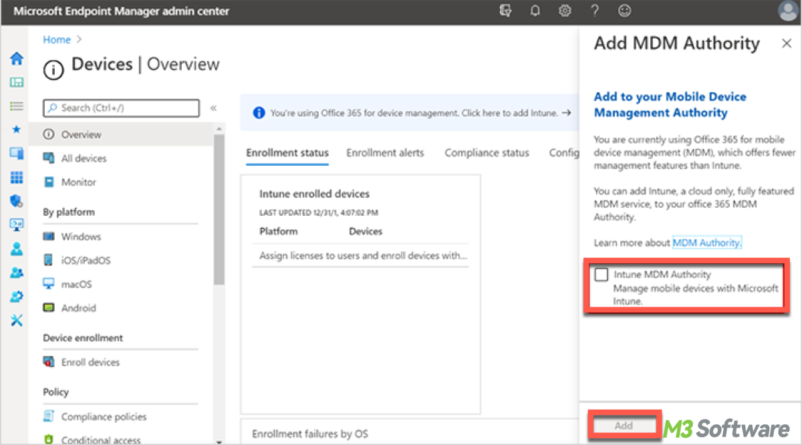The width and height of the screenshot is (802, 445).
Task: Open the Users icon in left rail
Action: coord(17,249)
